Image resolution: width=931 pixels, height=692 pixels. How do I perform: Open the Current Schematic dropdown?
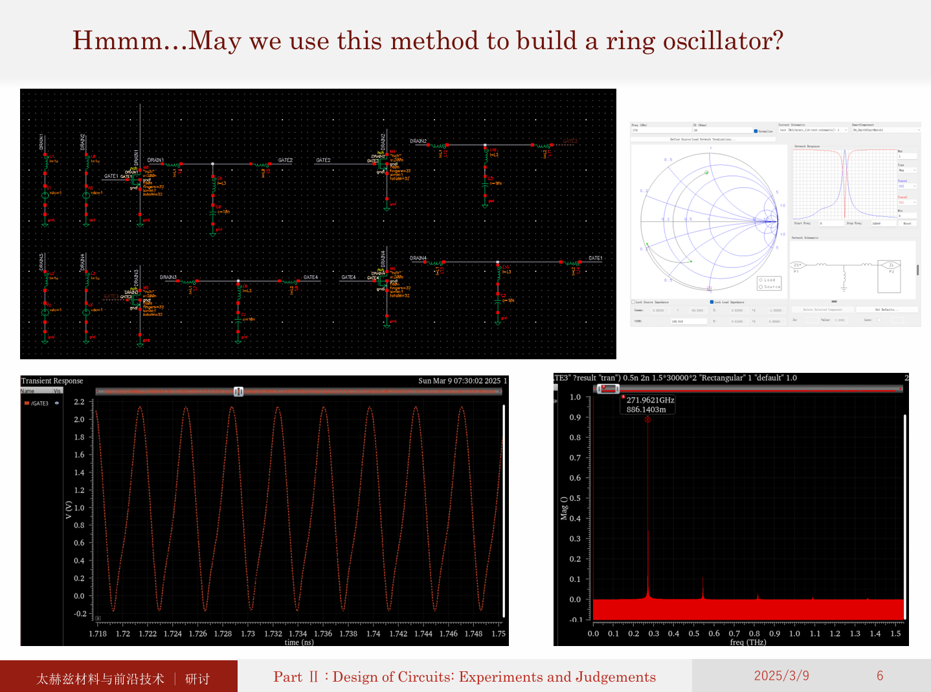pos(813,130)
